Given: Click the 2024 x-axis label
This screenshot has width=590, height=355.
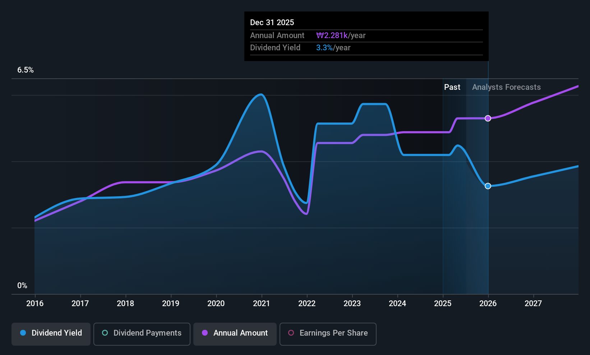Looking at the screenshot, I should [397, 303].
